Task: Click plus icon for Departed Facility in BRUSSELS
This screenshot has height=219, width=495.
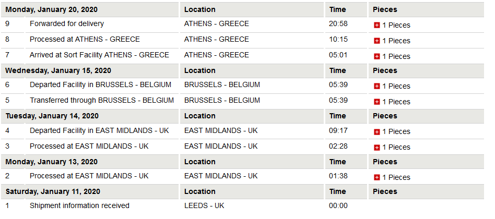Action: click(x=376, y=87)
